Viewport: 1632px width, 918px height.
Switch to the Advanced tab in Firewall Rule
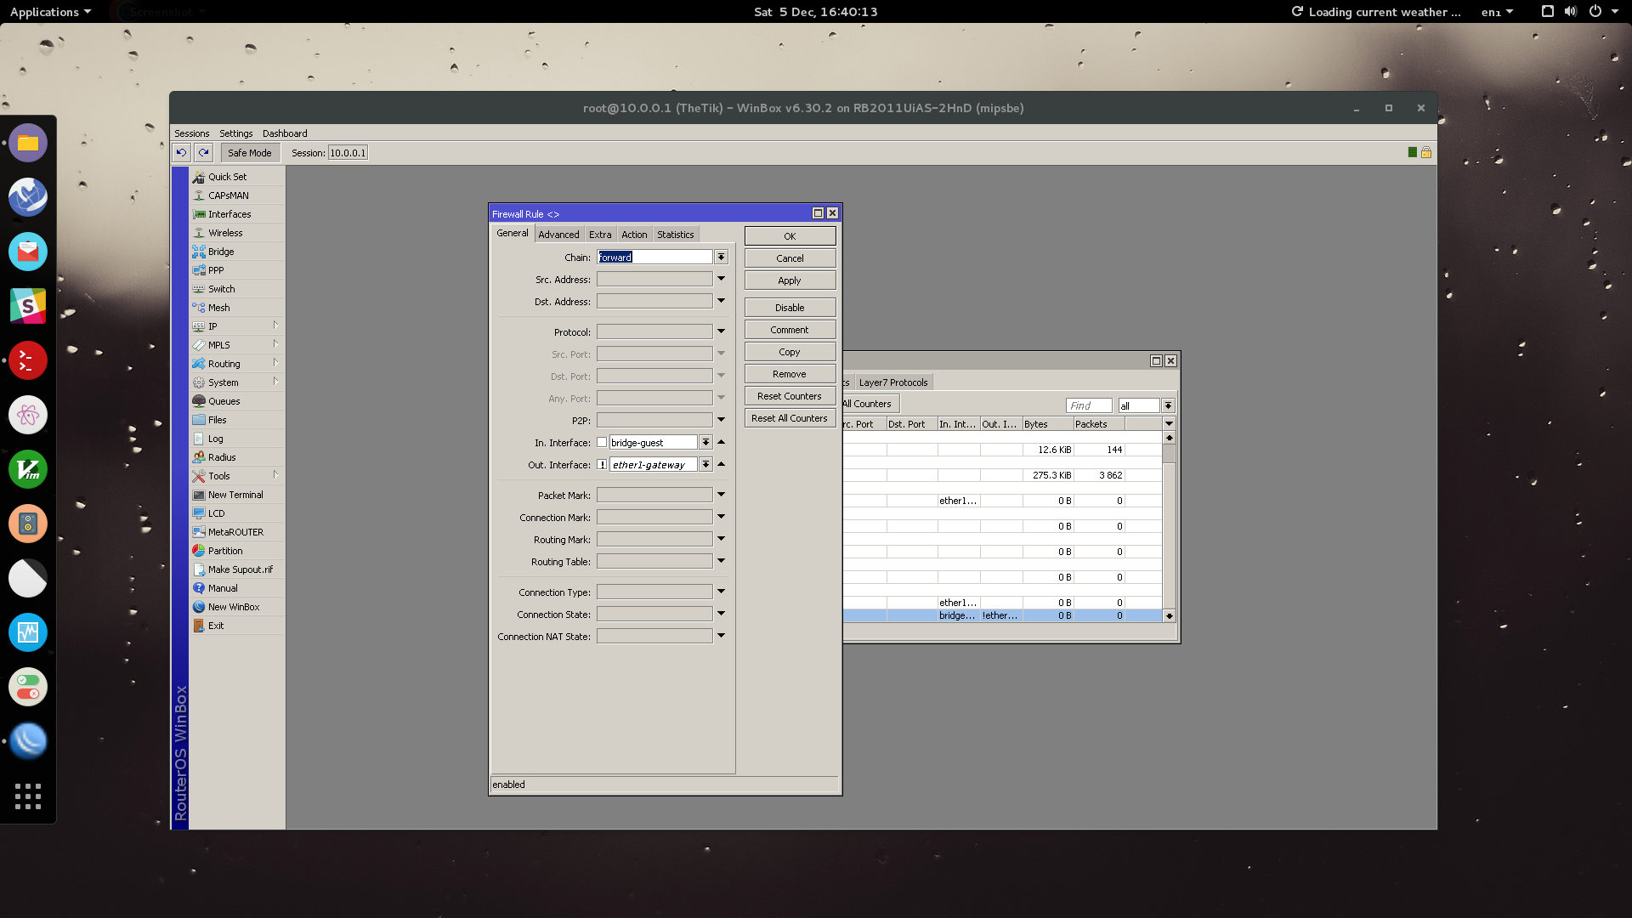557,235
